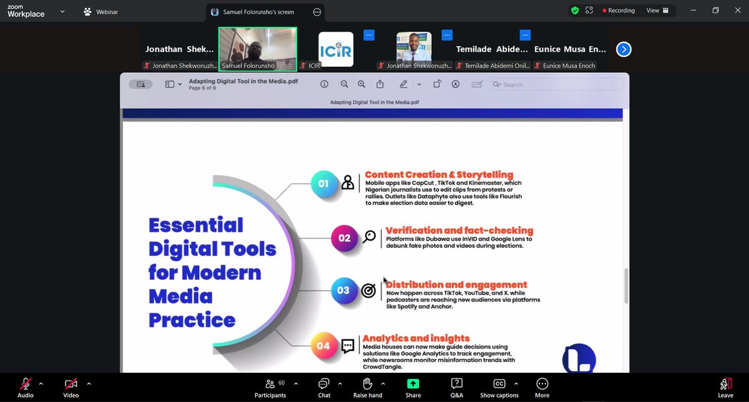Click 'Content Creation & Storytelling' heading
749x402 pixels.
click(439, 175)
